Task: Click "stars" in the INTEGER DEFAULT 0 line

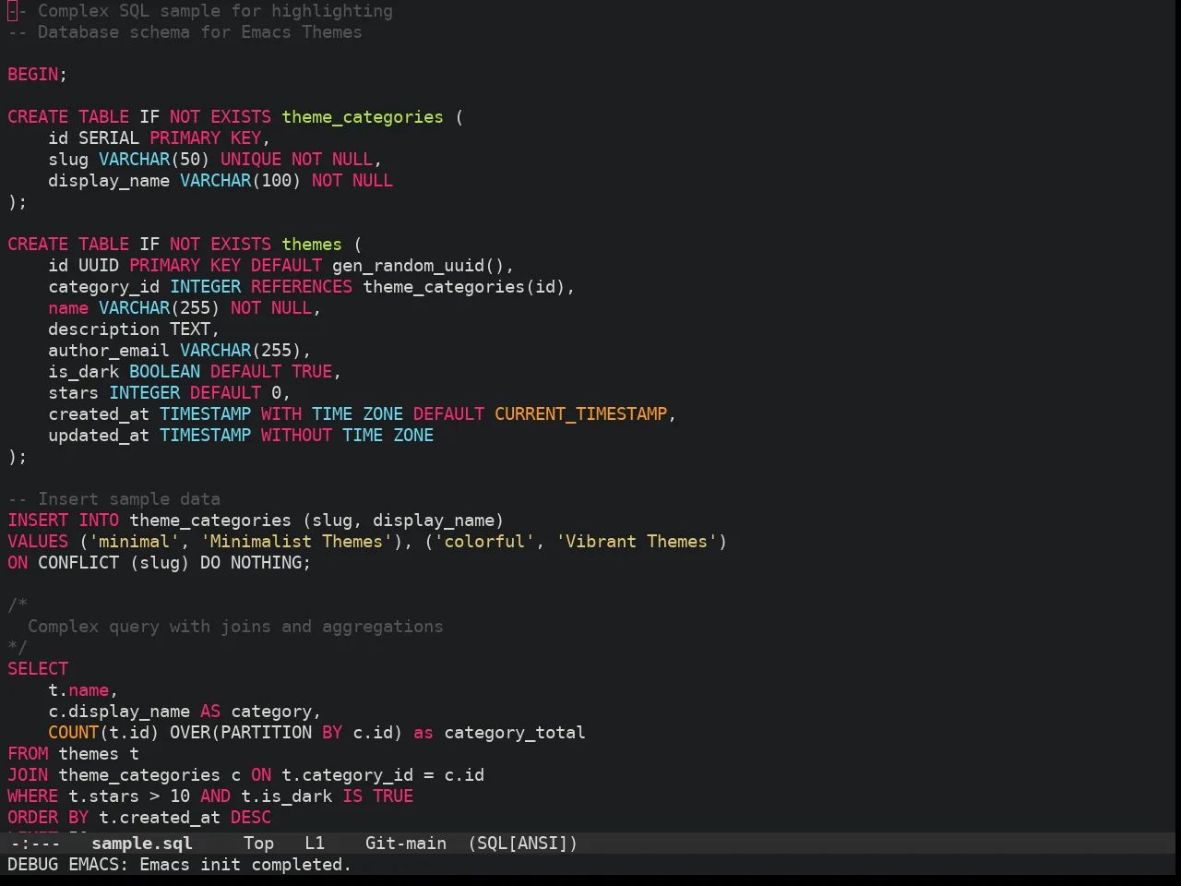Action: click(74, 393)
